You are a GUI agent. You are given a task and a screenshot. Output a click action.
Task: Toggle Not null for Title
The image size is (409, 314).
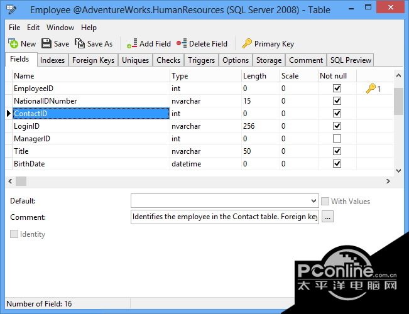point(337,151)
